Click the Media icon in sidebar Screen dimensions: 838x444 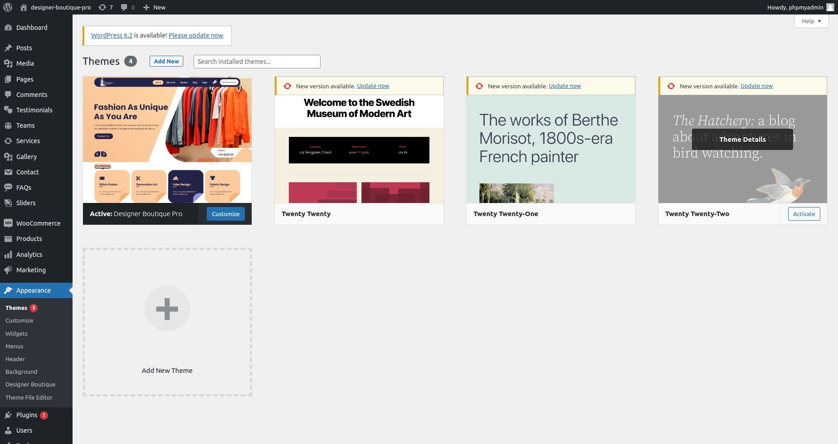tap(8, 63)
